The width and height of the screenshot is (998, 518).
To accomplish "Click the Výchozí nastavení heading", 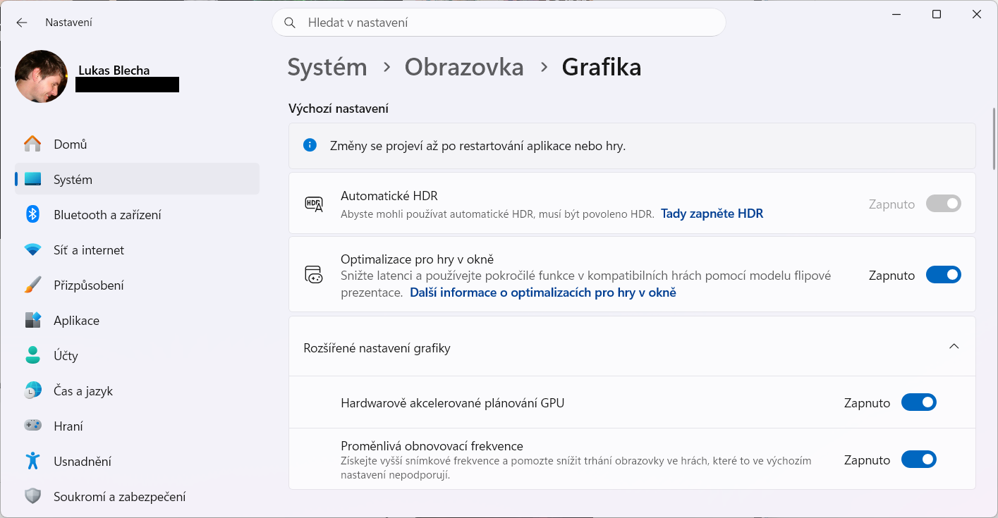I will click(339, 109).
